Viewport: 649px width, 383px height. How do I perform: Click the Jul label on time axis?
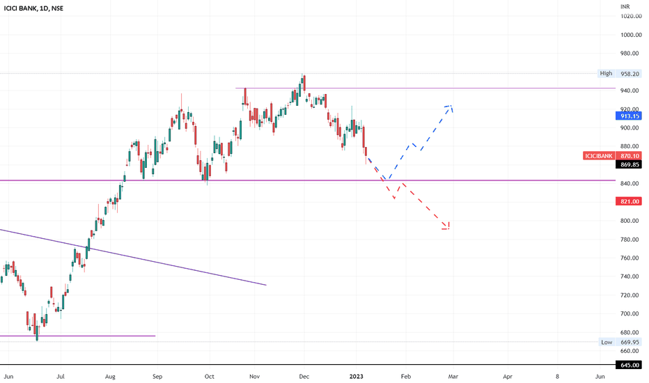[61, 377]
